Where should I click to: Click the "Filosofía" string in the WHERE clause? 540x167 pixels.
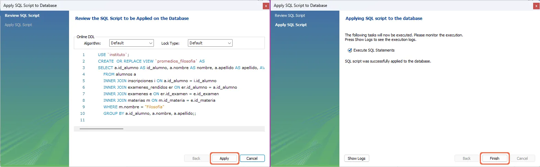[154, 107]
